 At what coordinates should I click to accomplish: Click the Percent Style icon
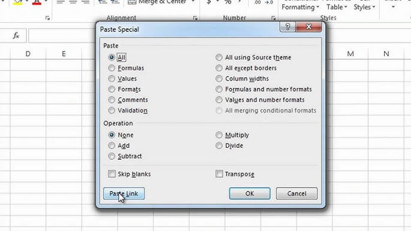click(228, 2)
